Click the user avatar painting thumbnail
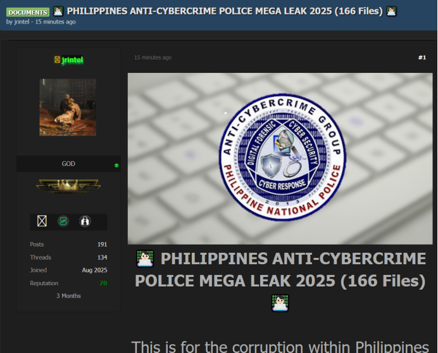Image resolution: width=438 pixels, height=353 pixels. 68,107
